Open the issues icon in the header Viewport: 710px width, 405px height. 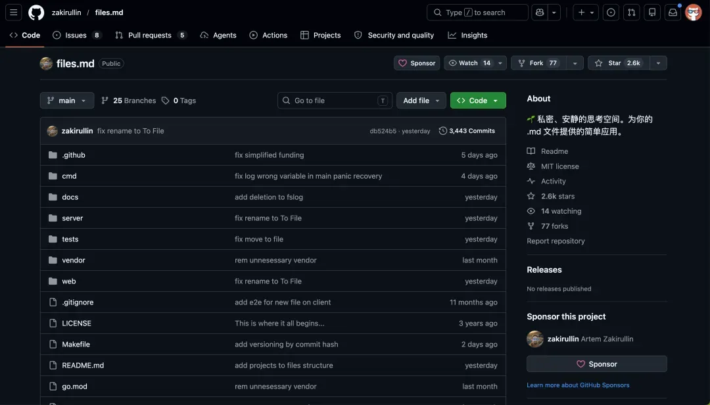[x=611, y=12]
